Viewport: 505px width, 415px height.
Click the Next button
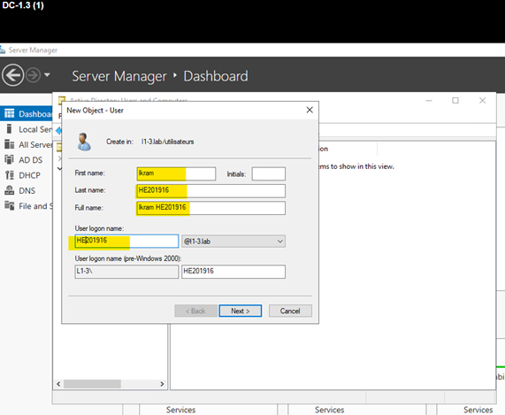click(x=241, y=311)
